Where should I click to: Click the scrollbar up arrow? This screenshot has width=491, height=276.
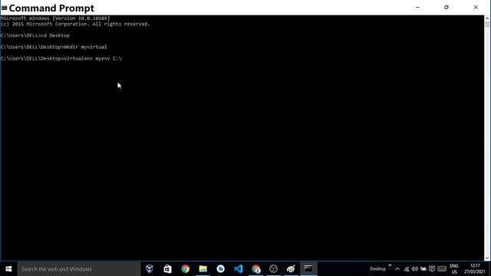487,18
